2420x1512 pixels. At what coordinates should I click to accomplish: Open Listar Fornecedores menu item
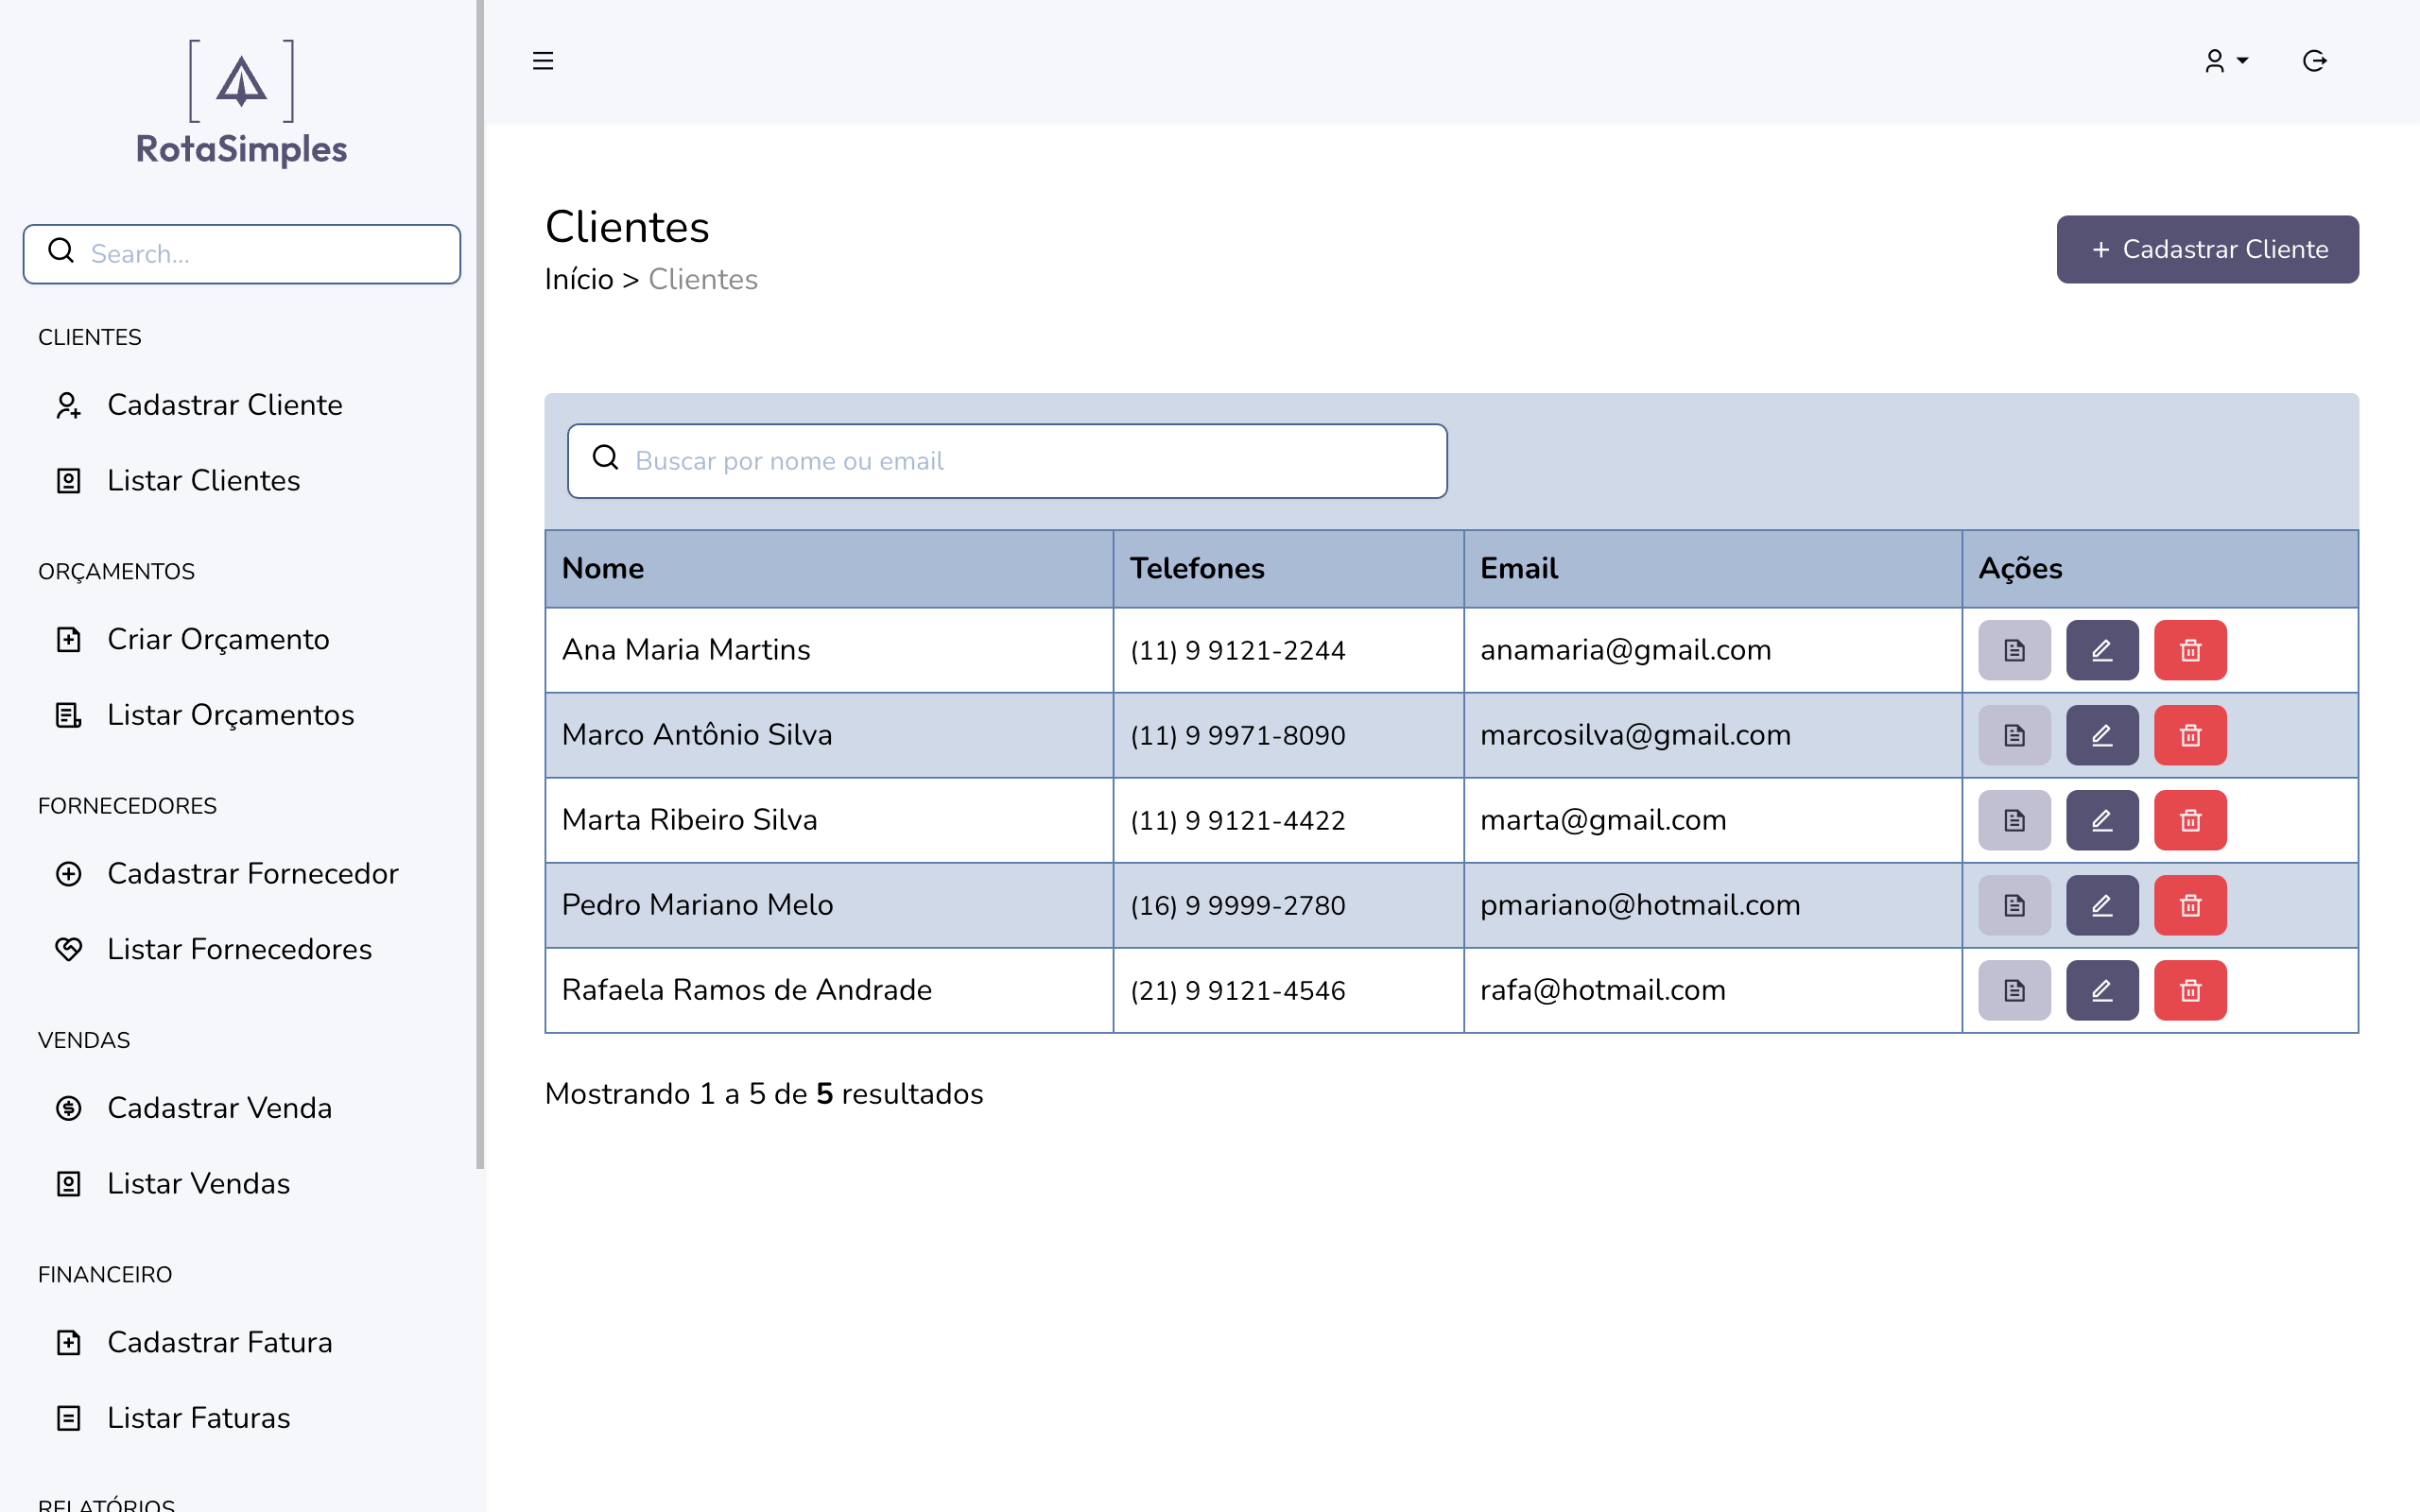point(214,949)
